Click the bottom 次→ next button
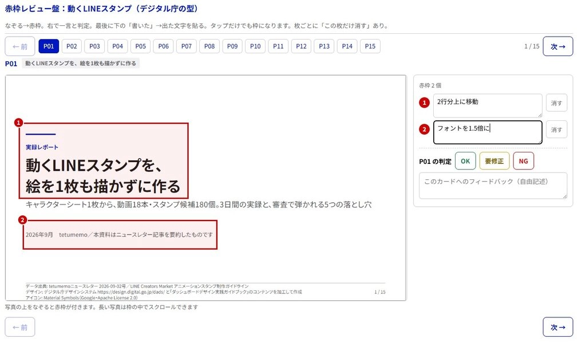Screen dimensions: 586x342 (558, 328)
